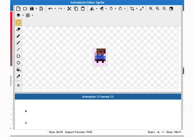
Task: Open the Redo history dropdown arrow
Action: [x=65, y=9]
